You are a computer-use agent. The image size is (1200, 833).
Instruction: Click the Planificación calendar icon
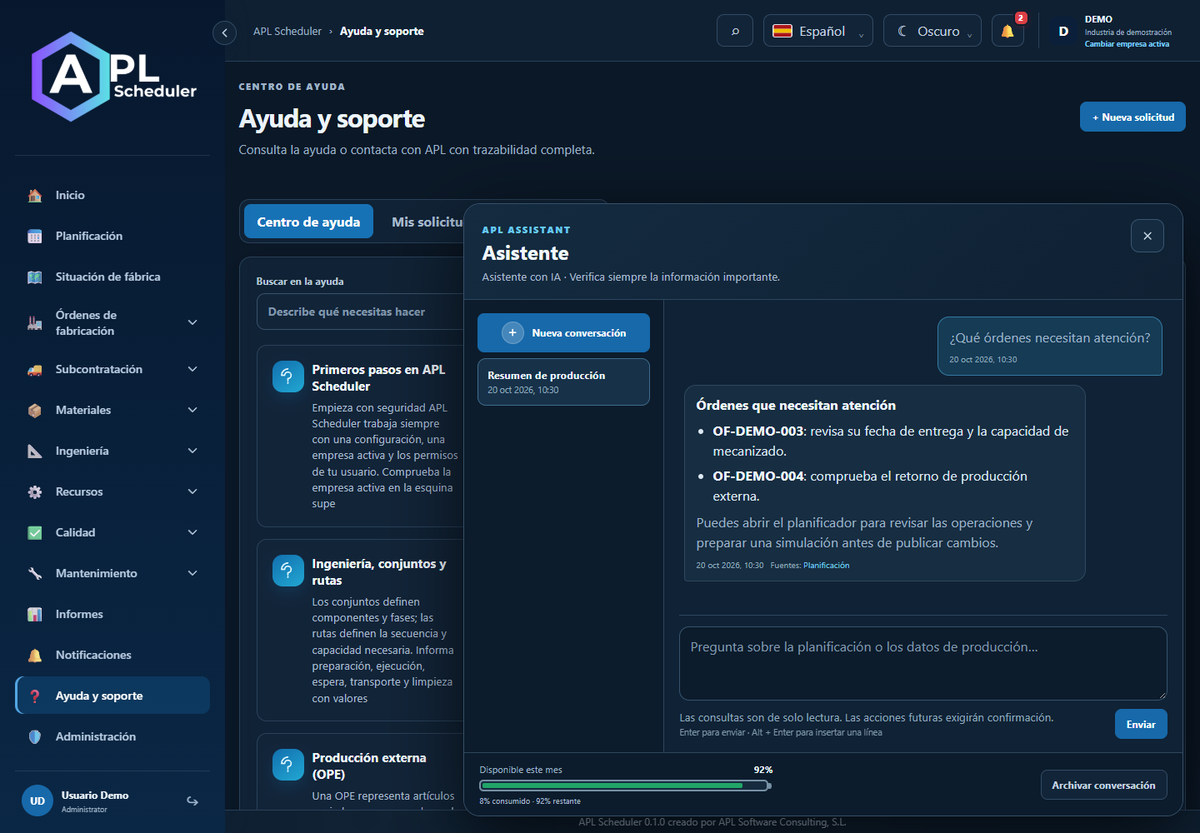point(35,236)
